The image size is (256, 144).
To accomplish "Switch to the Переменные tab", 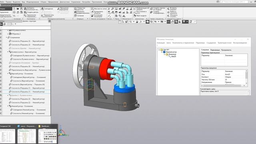I will [x=215, y=50].
